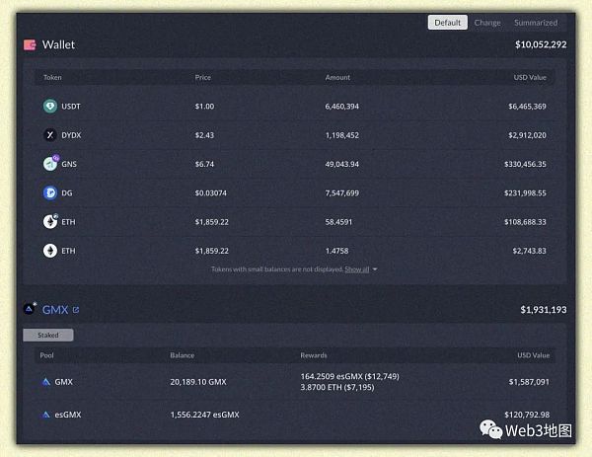Click the GNS value $330,456.35
592x457 pixels.
click(525, 164)
